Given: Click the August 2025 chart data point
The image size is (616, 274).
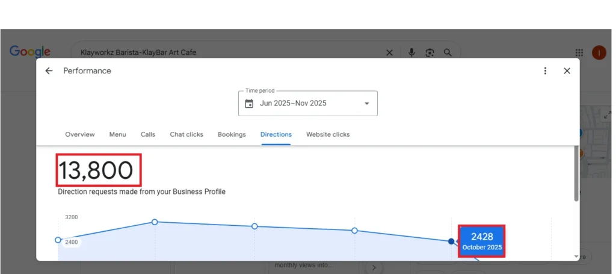Looking at the screenshot, I should pos(254,226).
